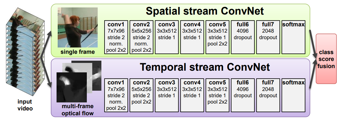Select conv3 block in Spatial stream
The width and height of the screenshot is (339, 119).
[x=167, y=37]
